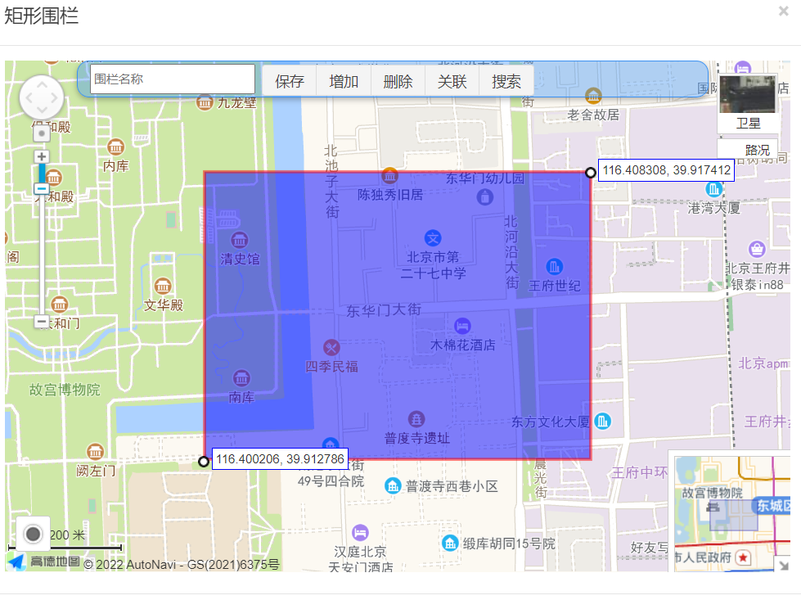Screen dimensions: 801x600
Task: Click the 陈独秀旧居 landmark icon
Action: pyautogui.click(x=389, y=176)
